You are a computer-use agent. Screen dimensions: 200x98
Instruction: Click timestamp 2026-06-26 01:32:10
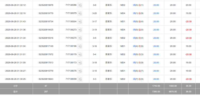15,13
